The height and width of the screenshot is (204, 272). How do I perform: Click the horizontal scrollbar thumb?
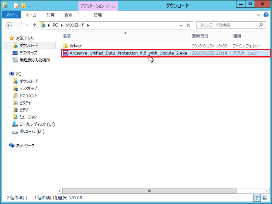(150, 191)
